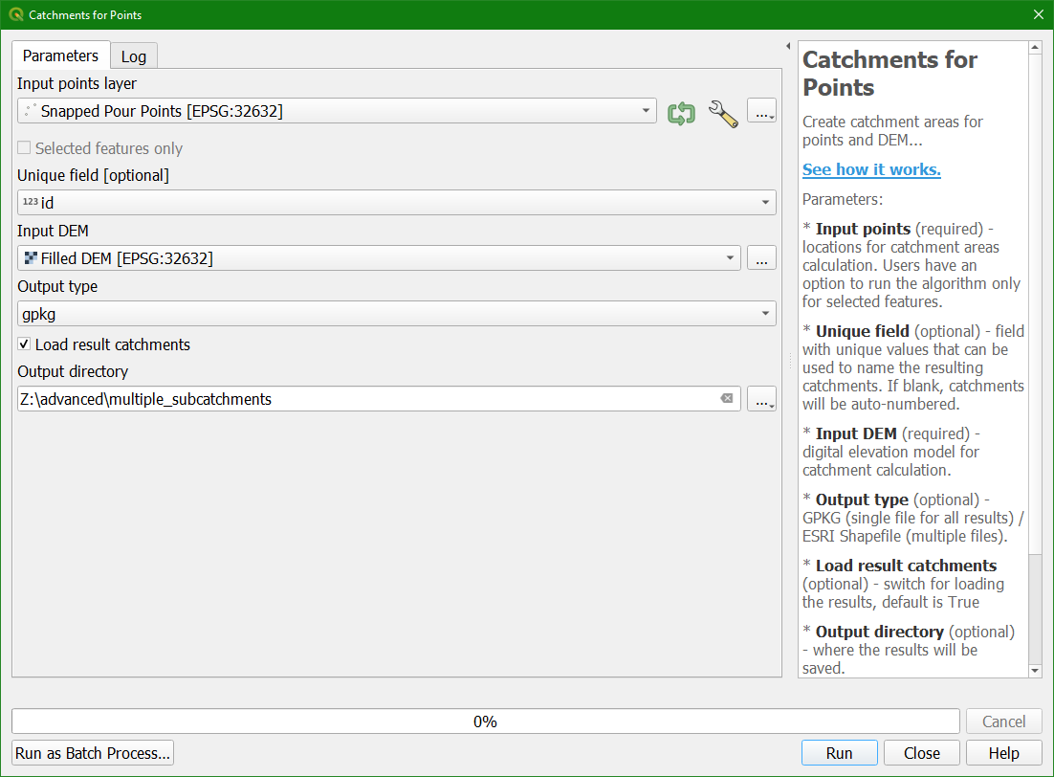The height and width of the screenshot is (777, 1054).
Task: Enable Selected features only
Action: coord(23,147)
